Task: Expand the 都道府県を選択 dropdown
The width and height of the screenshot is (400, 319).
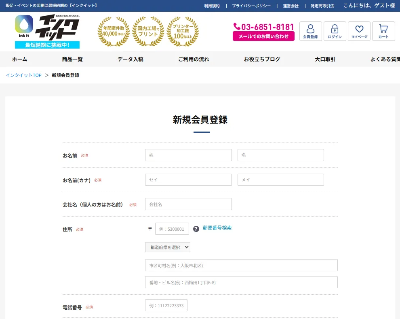Action: coord(167,247)
